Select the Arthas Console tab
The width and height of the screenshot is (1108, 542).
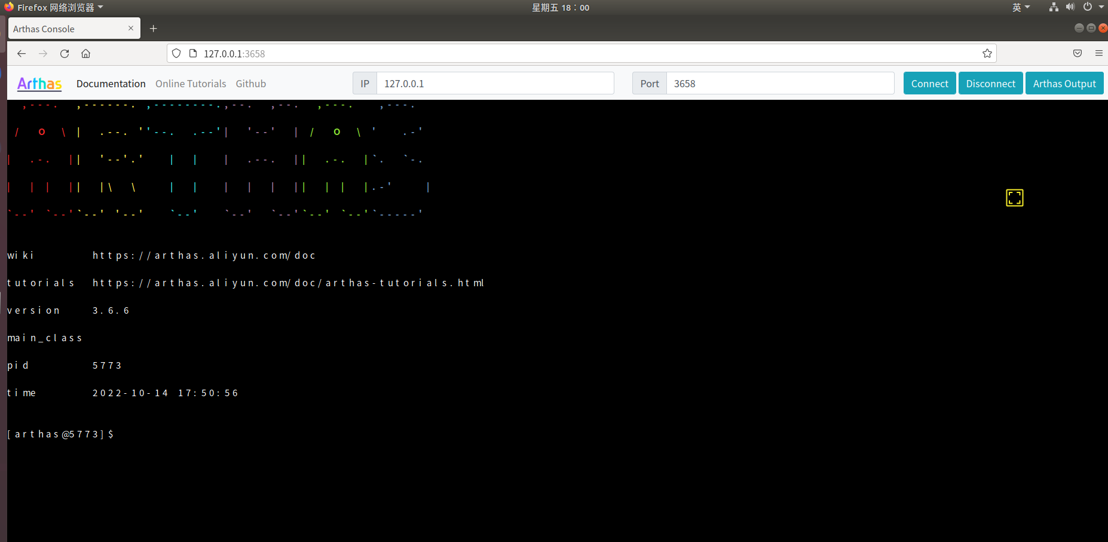pyautogui.click(x=74, y=29)
